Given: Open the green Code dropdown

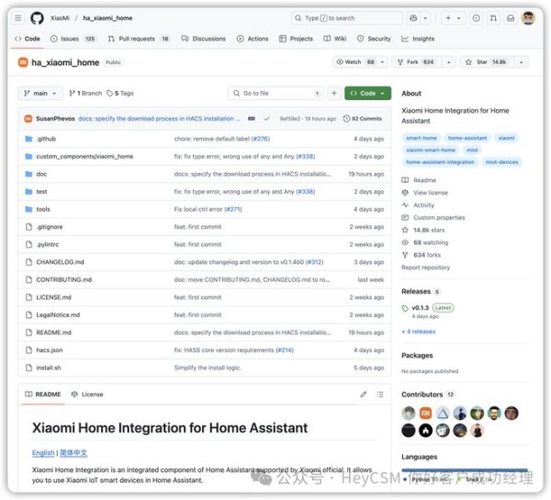Looking at the screenshot, I should (367, 93).
